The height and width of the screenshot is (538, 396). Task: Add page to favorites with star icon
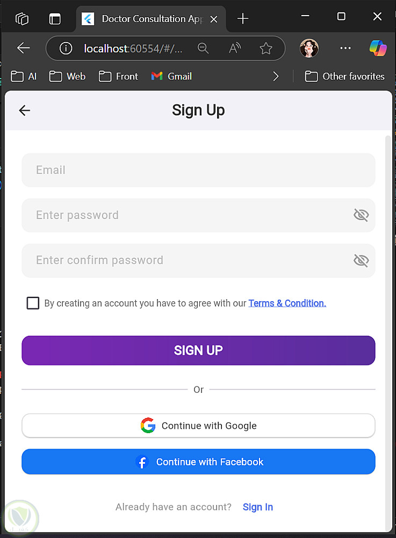click(x=266, y=48)
